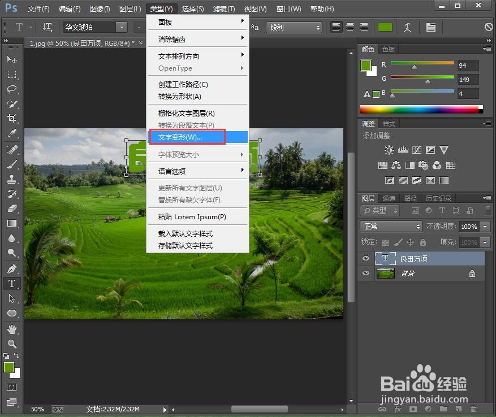This screenshot has width=496, height=417.
Task: Toggle lock all for layer
Action: click(x=423, y=242)
